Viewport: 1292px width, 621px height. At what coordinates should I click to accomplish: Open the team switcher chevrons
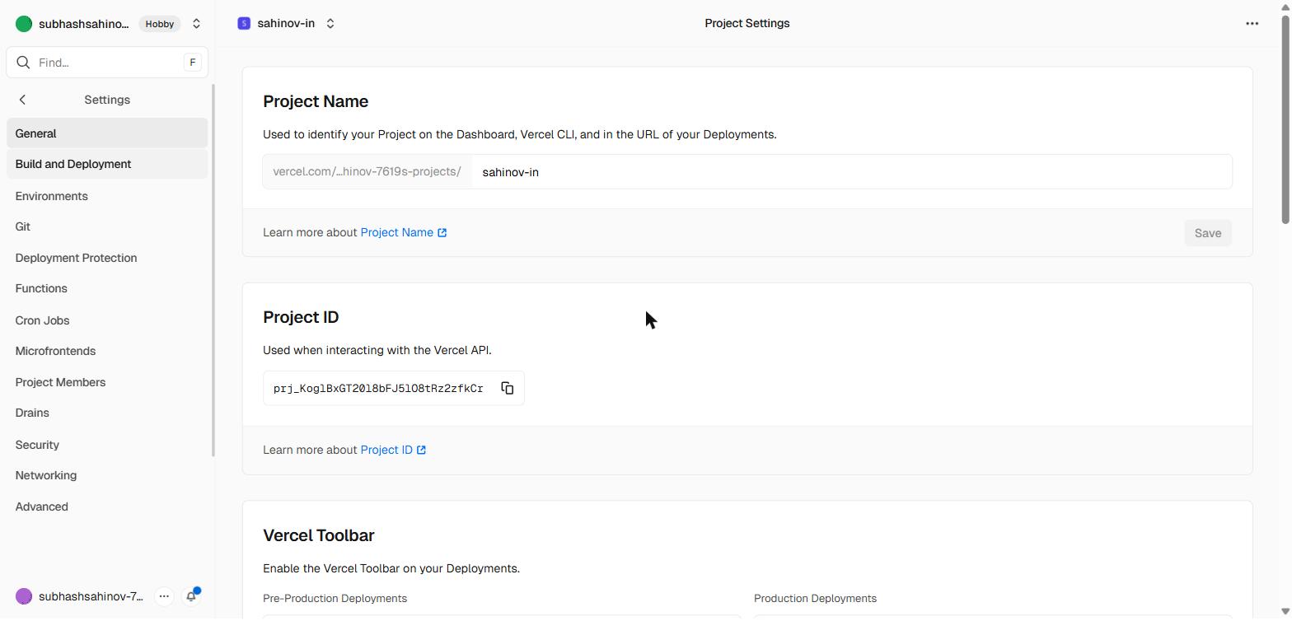(196, 24)
